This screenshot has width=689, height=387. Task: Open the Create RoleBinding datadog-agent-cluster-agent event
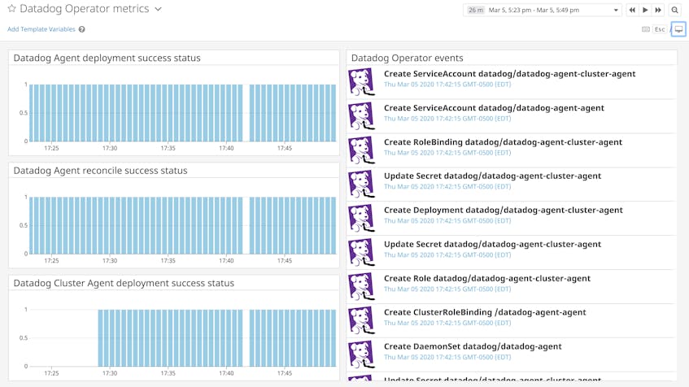[504, 142]
